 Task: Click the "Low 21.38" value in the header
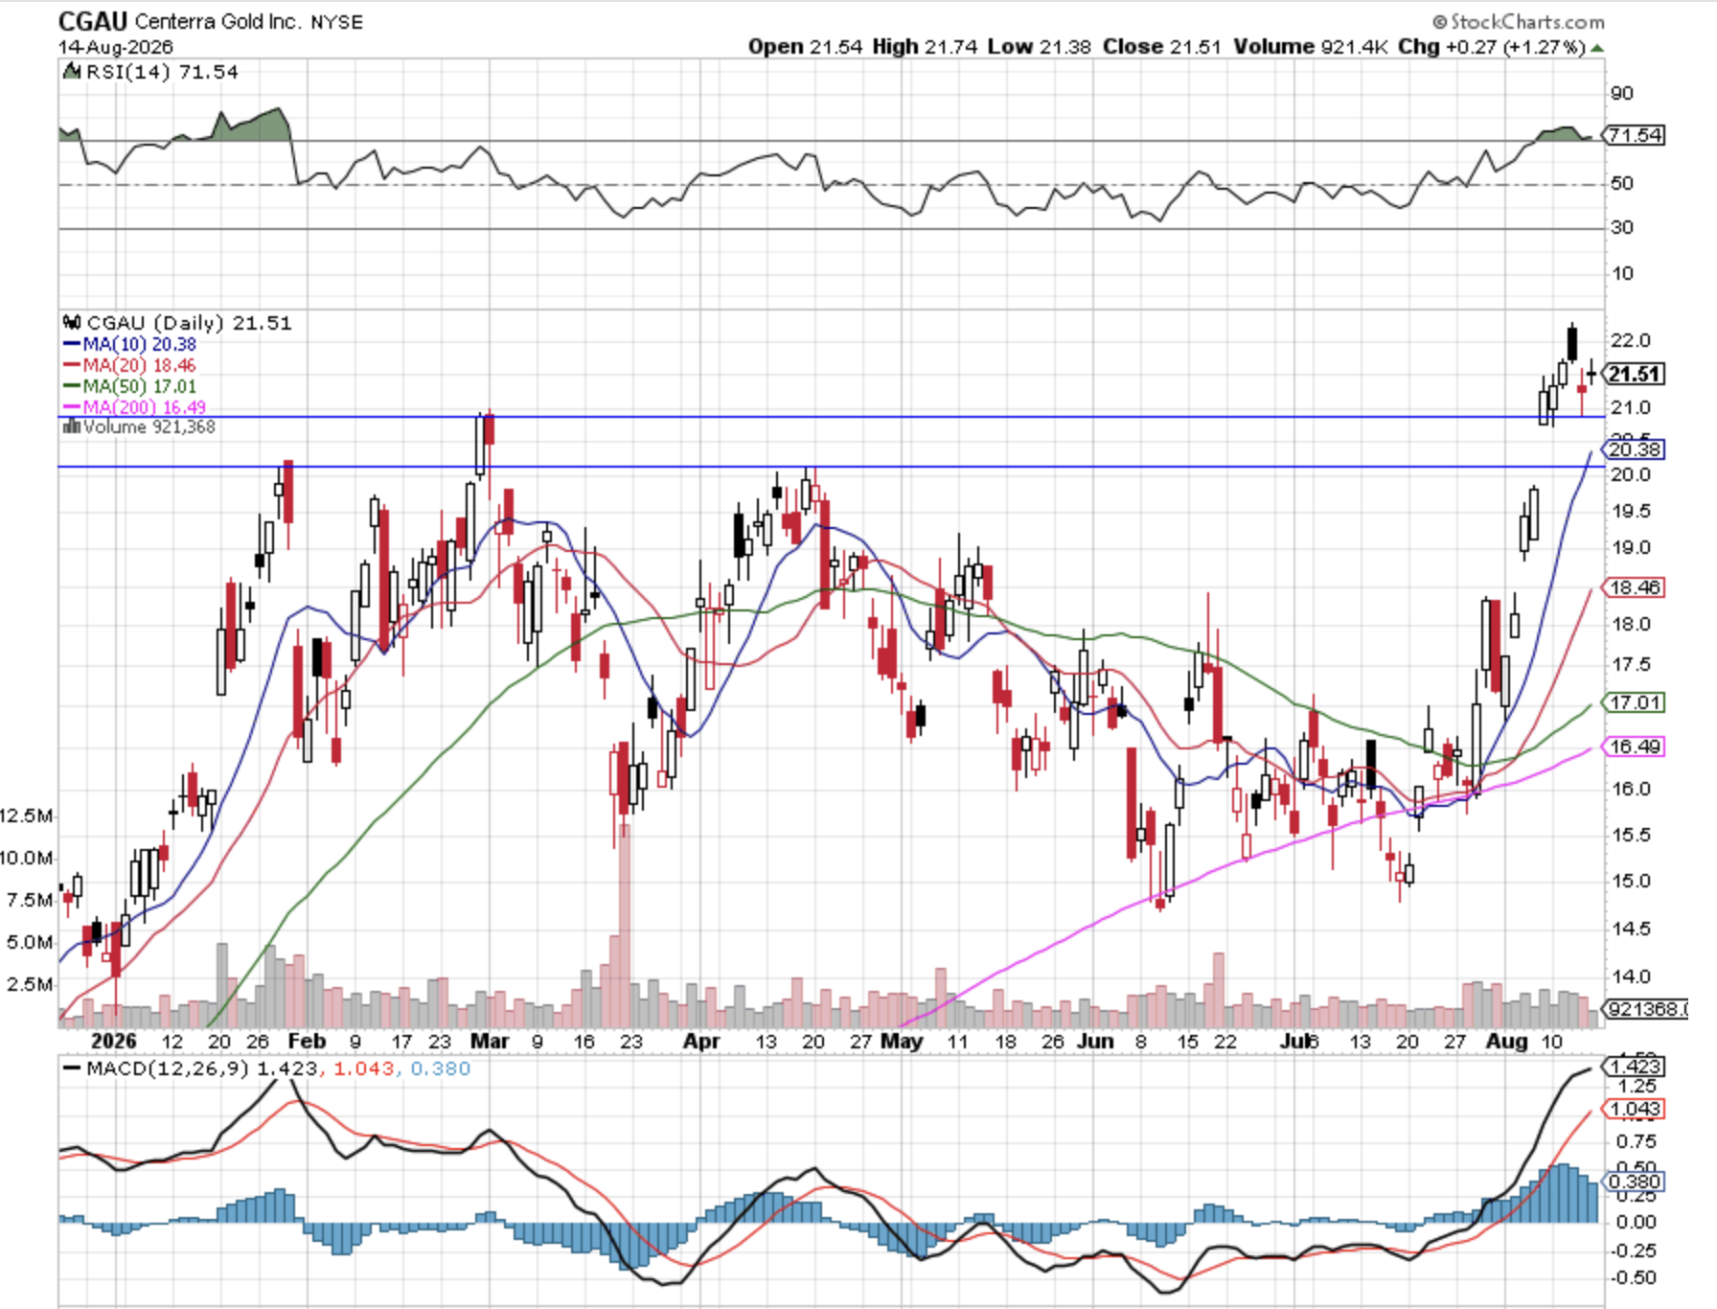point(1039,47)
